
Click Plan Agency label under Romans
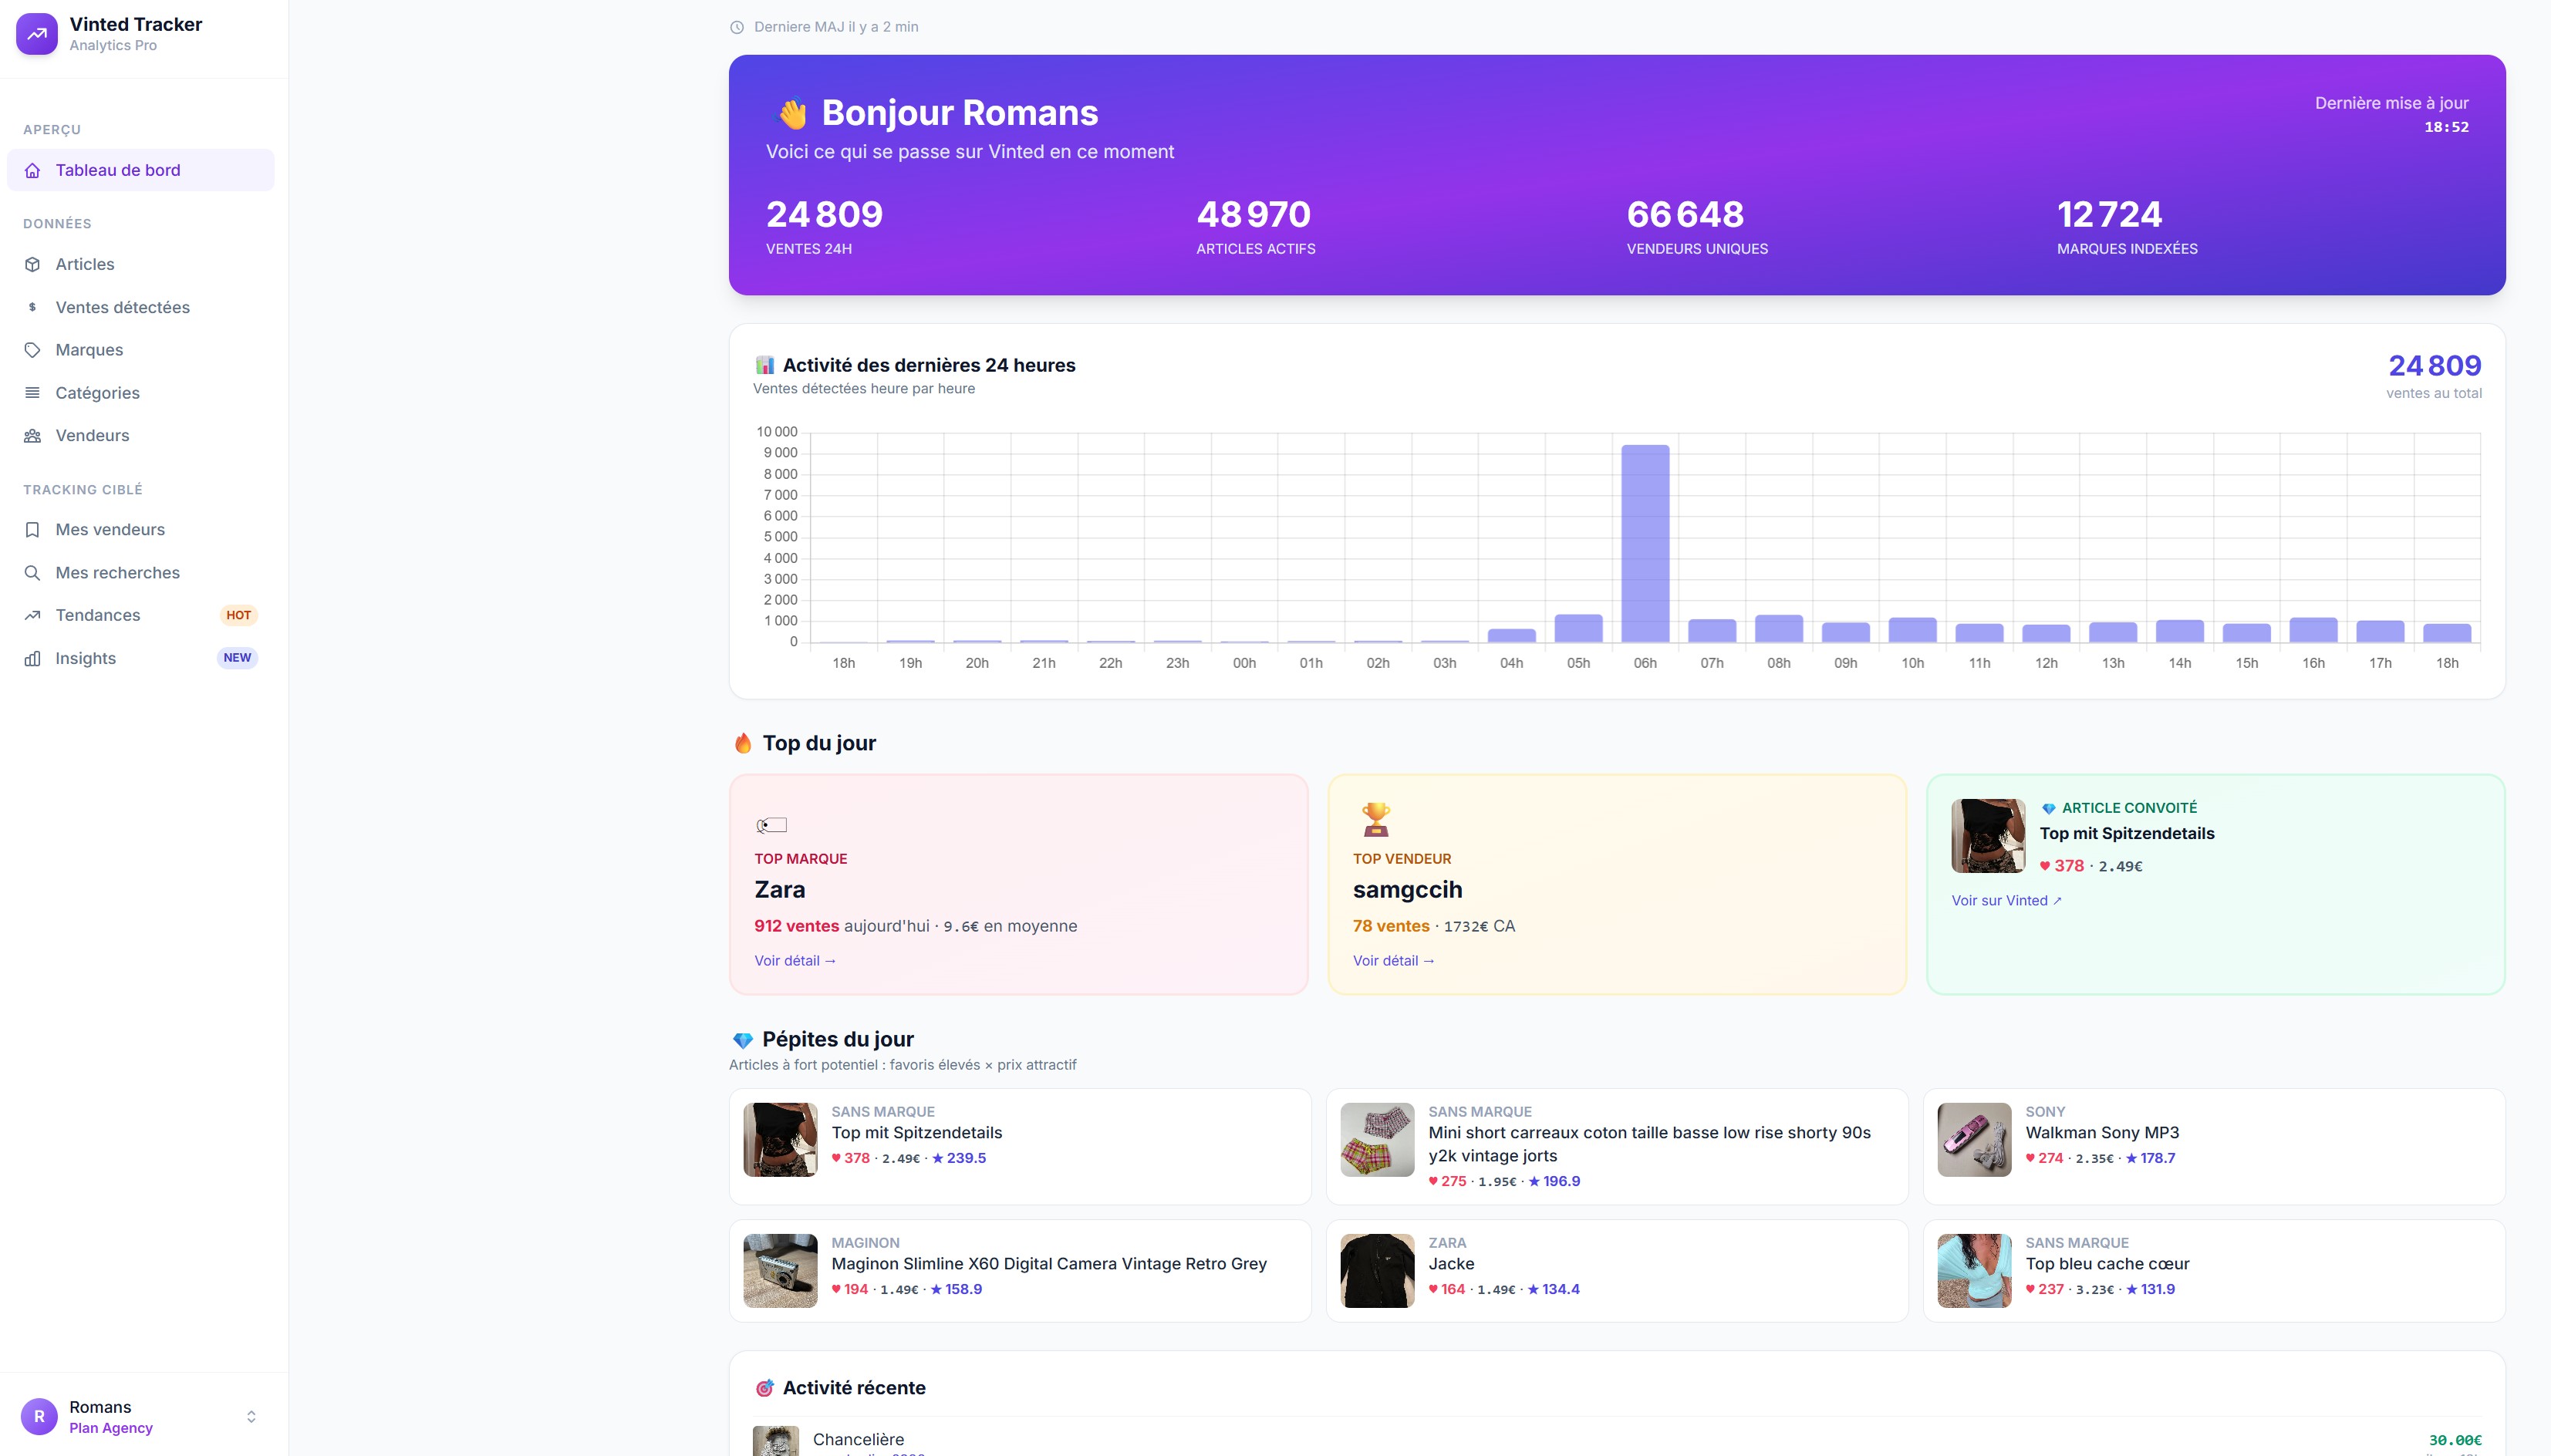coord(111,1428)
